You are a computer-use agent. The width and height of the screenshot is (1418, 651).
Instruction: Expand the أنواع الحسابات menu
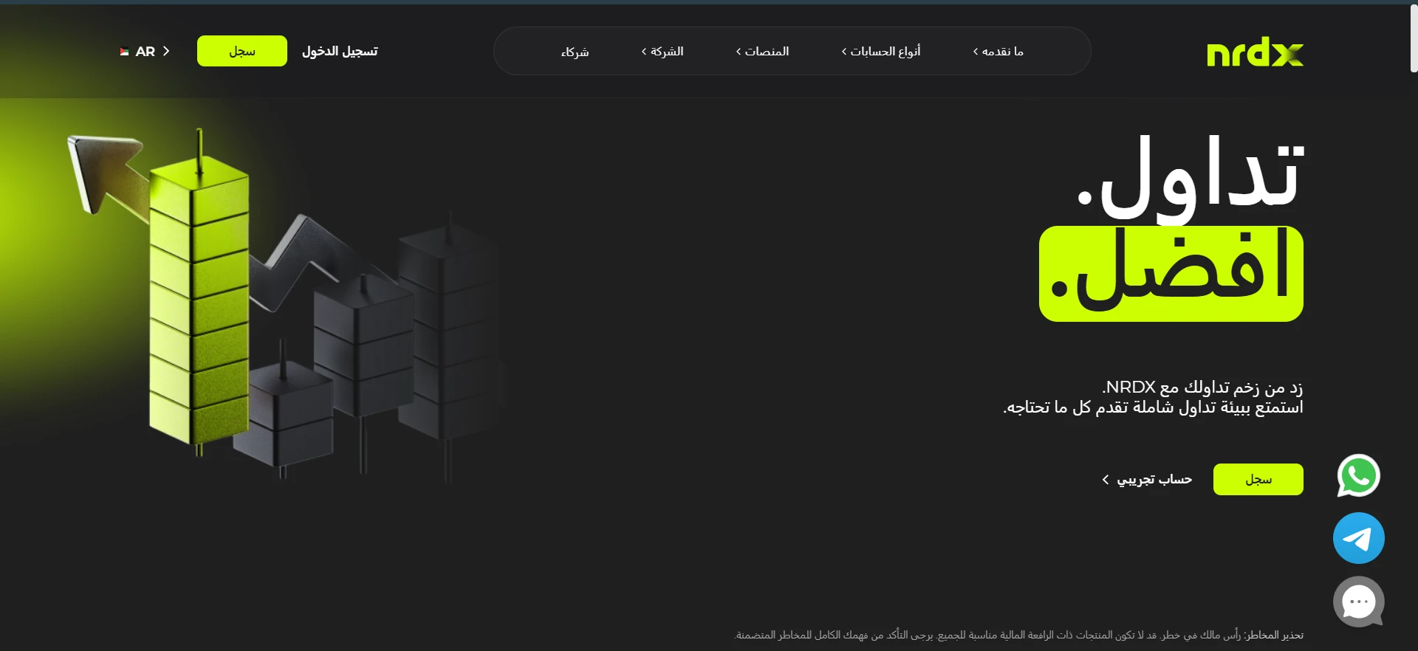(880, 51)
